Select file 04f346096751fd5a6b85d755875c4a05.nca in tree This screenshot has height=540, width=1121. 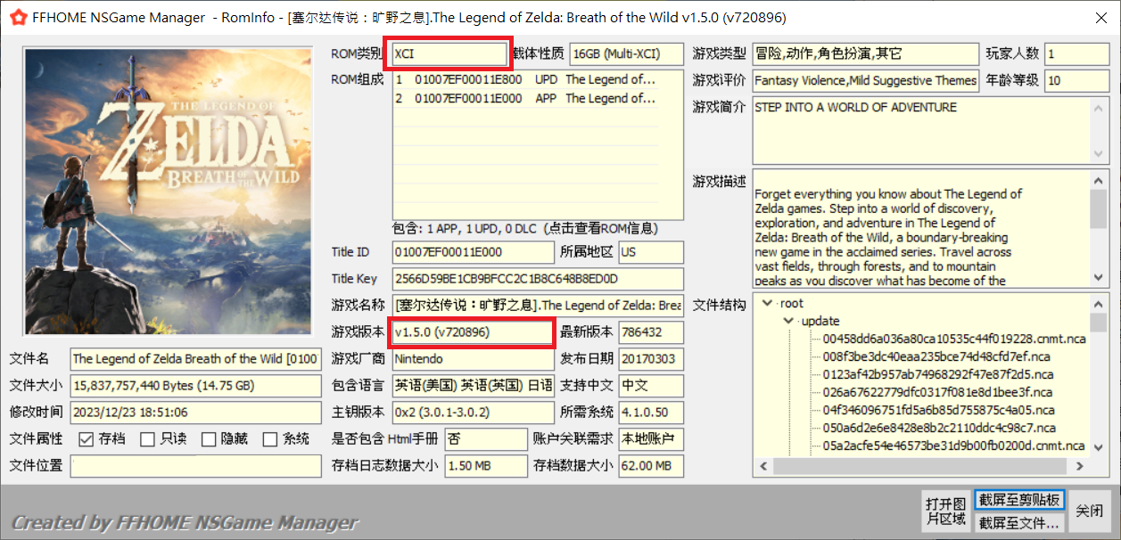pos(939,410)
